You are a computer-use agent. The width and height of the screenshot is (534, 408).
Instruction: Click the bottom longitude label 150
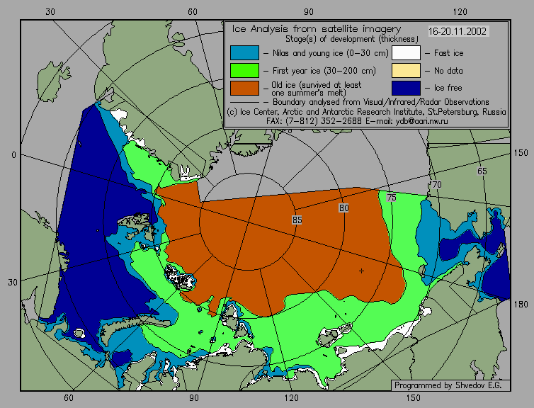(x=413, y=398)
